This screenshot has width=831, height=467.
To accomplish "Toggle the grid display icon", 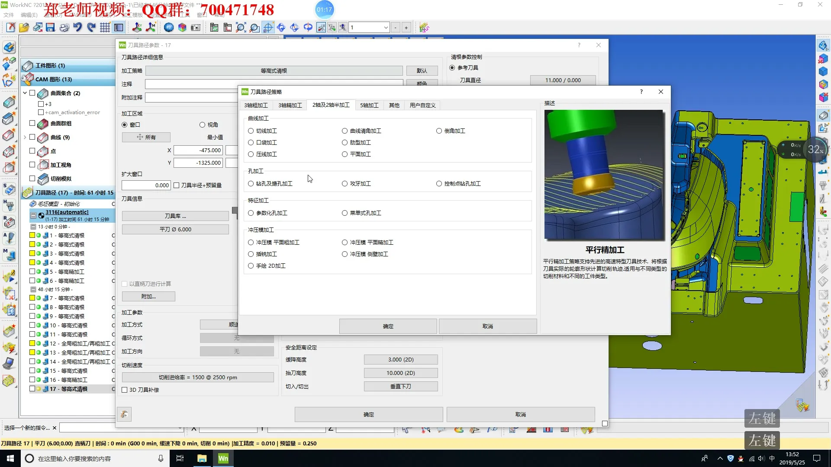I will pos(105,28).
